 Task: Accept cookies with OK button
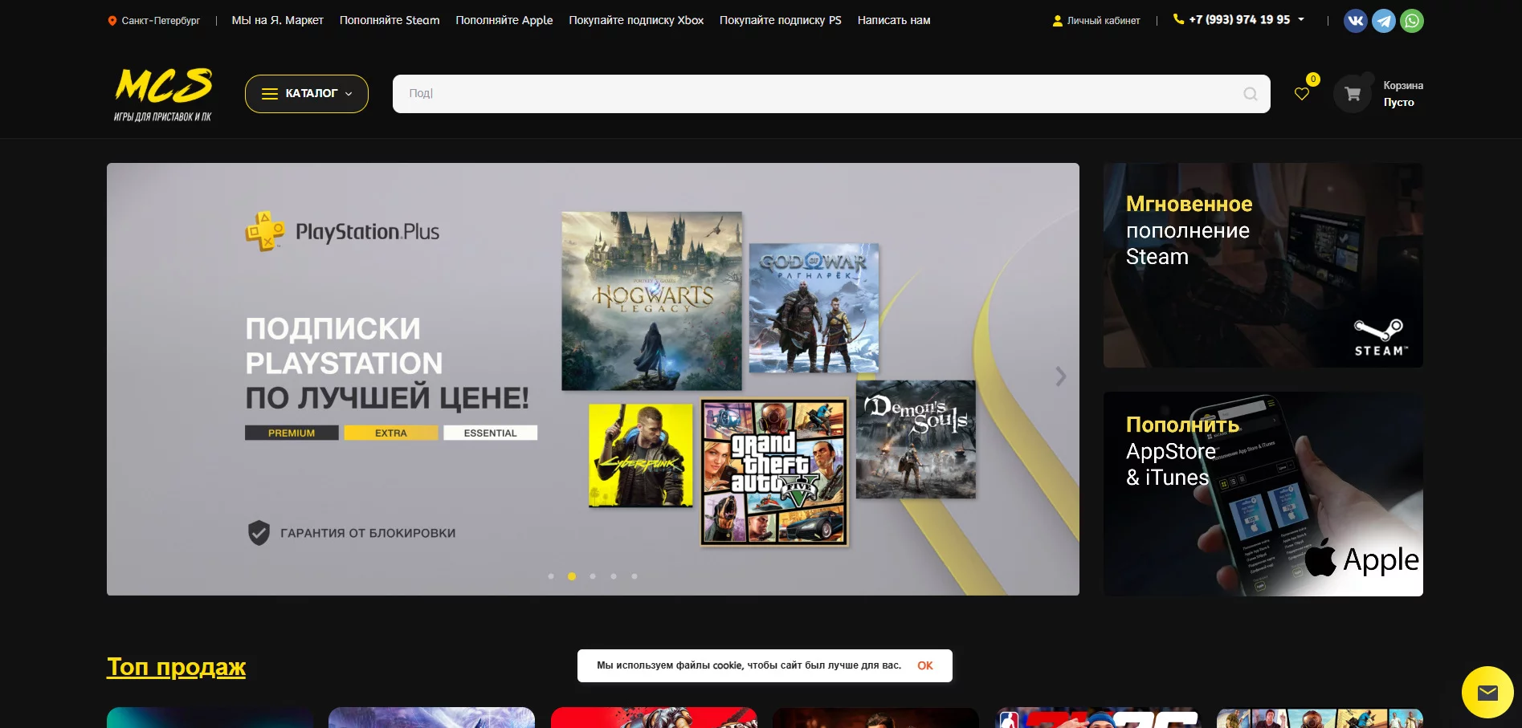[924, 665]
